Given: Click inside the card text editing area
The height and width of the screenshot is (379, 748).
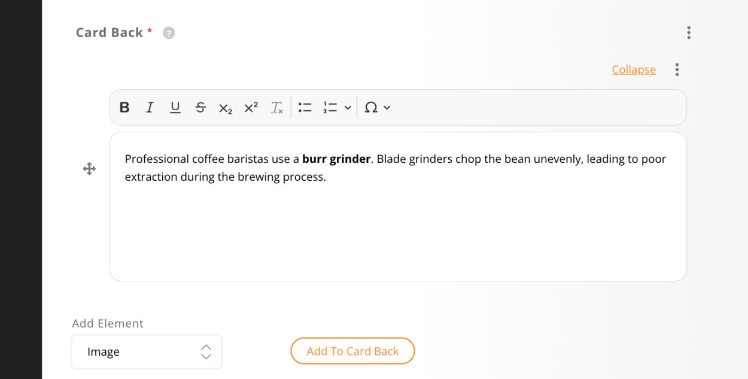Looking at the screenshot, I should pos(397,207).
